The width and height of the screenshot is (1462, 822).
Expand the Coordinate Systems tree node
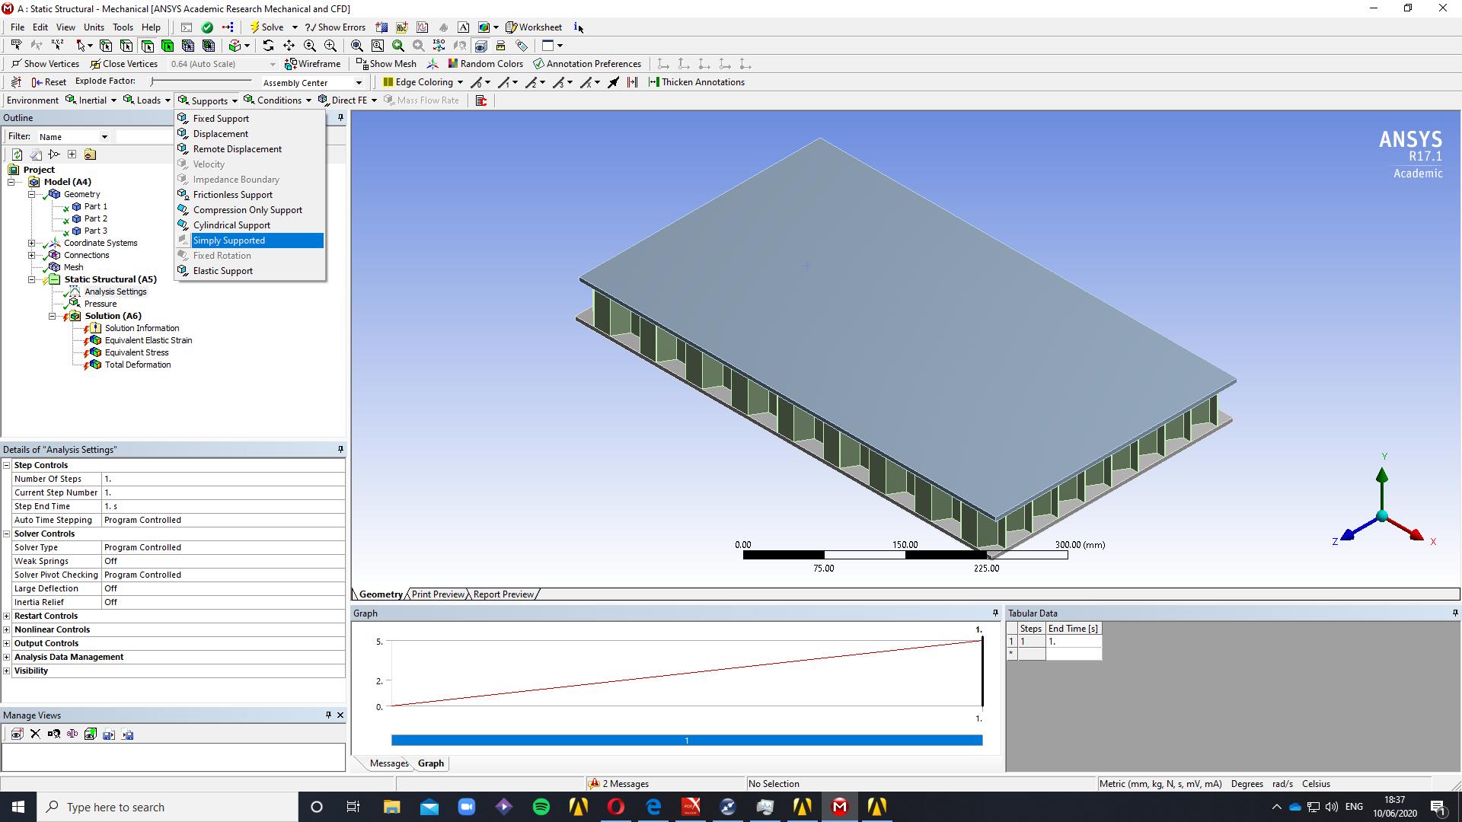point(32,243)
